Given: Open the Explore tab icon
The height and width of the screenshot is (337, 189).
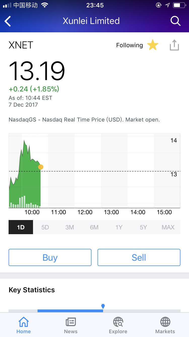Looking at the screenshot, I should 118,322.
